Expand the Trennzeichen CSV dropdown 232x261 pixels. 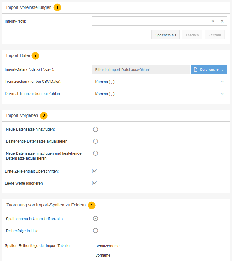[x=222, y=82]
